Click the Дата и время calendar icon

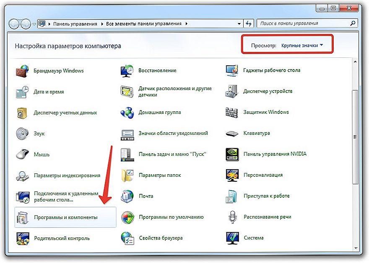coord(22,92)
